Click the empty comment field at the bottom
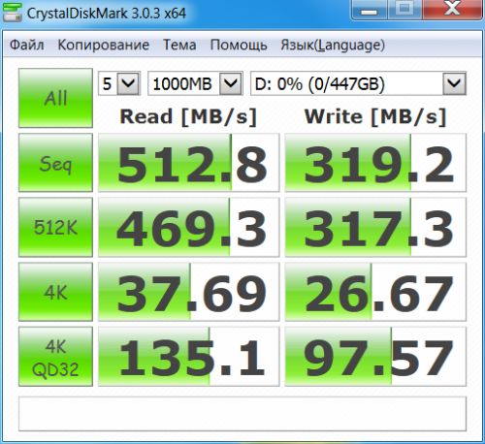 (x=242, y=414)
